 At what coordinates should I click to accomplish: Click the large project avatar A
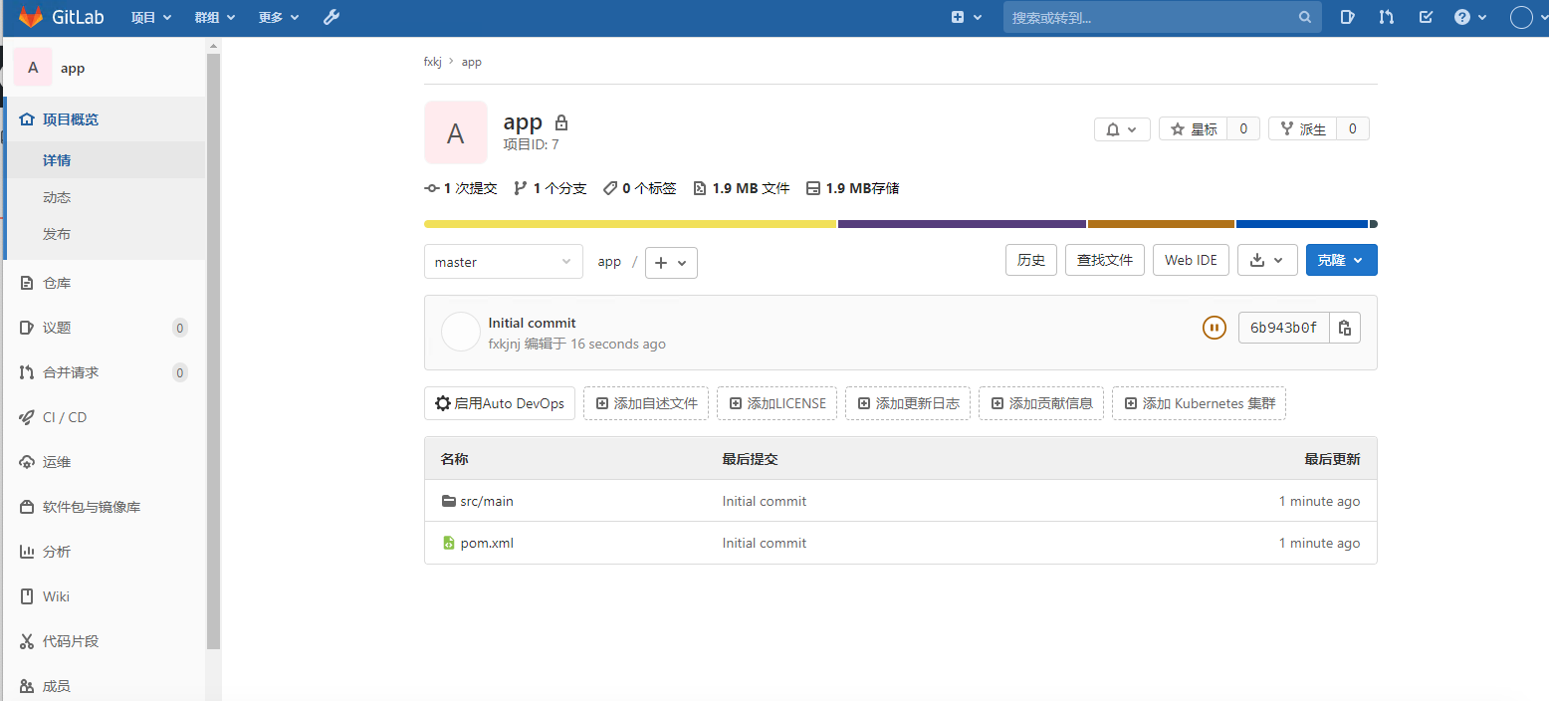[x=456, y=132]
